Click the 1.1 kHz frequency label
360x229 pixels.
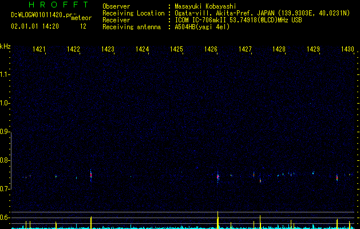click(x=5, y=74)
